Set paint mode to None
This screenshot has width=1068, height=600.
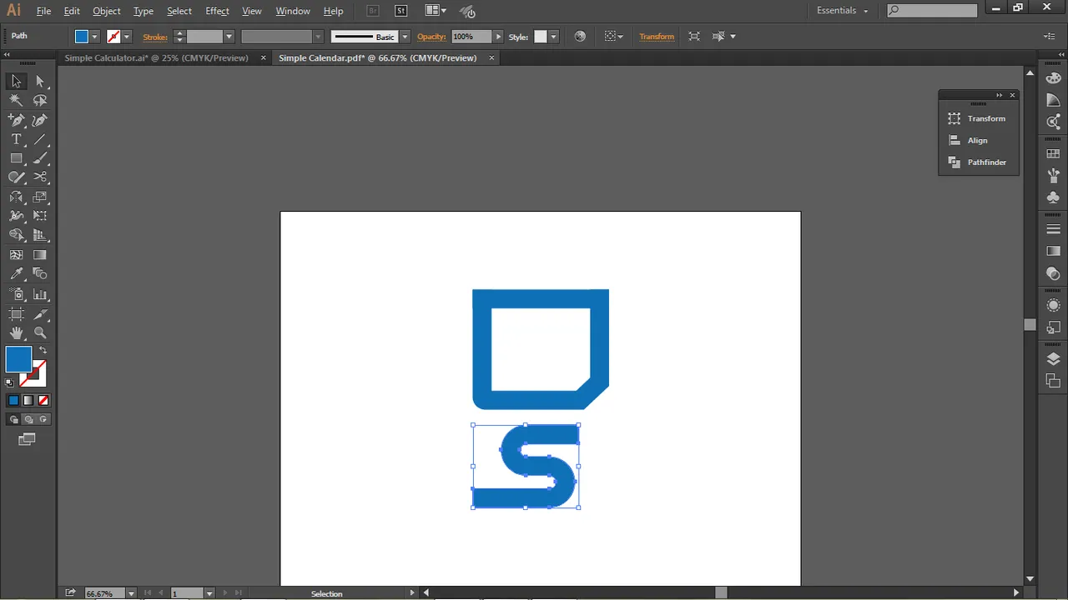[43, 401]
